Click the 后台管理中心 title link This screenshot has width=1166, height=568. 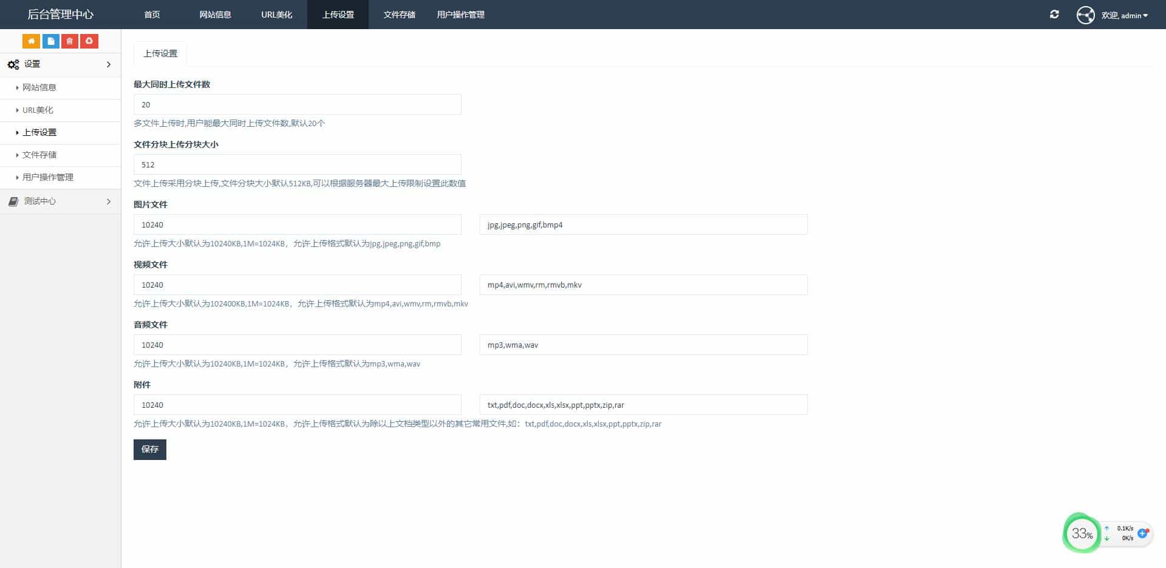click(60, 15)
